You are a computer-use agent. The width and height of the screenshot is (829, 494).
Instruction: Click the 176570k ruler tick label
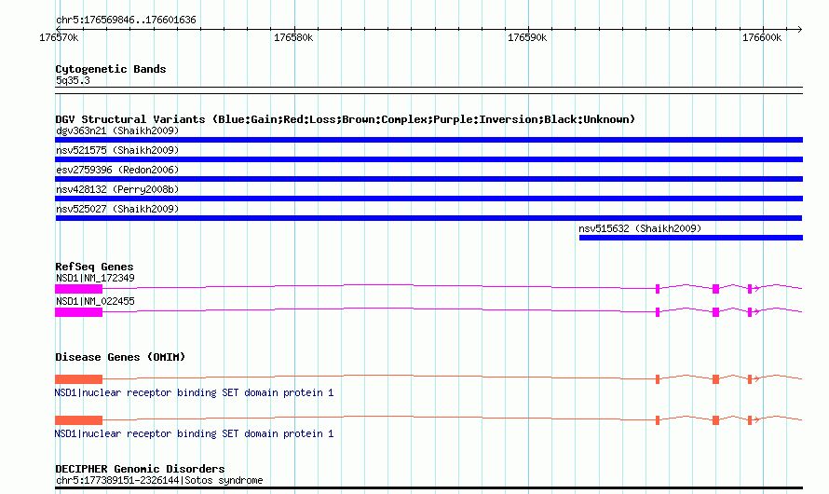tap(59, 37)
